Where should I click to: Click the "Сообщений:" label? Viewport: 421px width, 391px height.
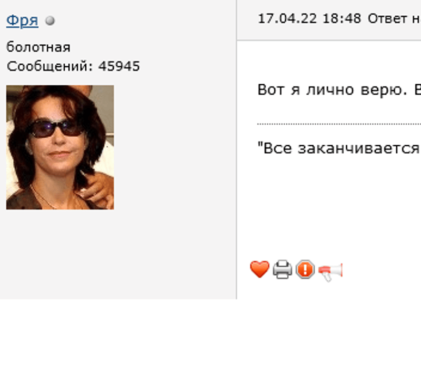[50, 66]
